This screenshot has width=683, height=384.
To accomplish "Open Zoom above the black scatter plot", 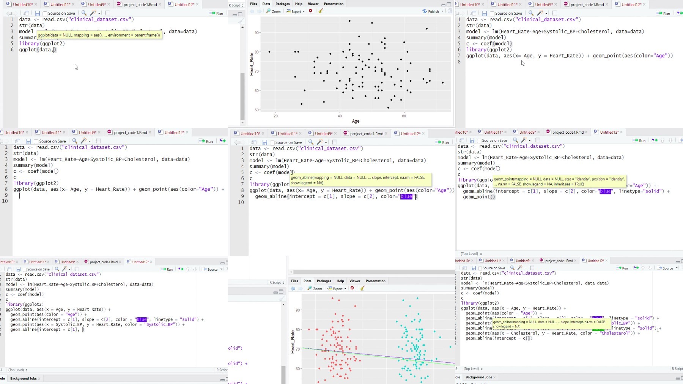I will (274, 11).
